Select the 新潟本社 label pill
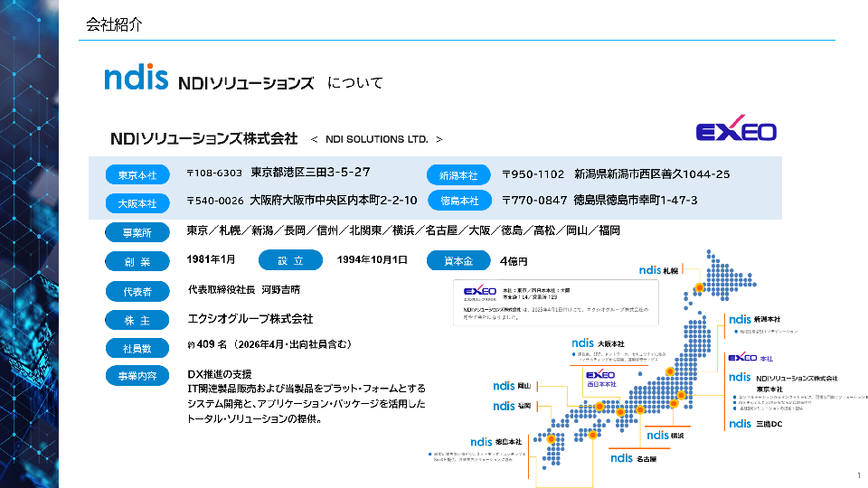This screenshot has width=868, height=488. 458,174
